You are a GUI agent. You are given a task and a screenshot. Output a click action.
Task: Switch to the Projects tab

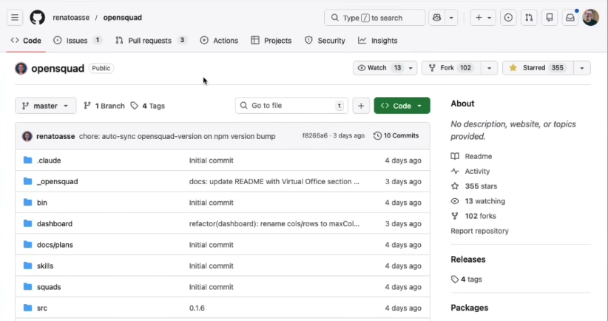coord(271,41)
